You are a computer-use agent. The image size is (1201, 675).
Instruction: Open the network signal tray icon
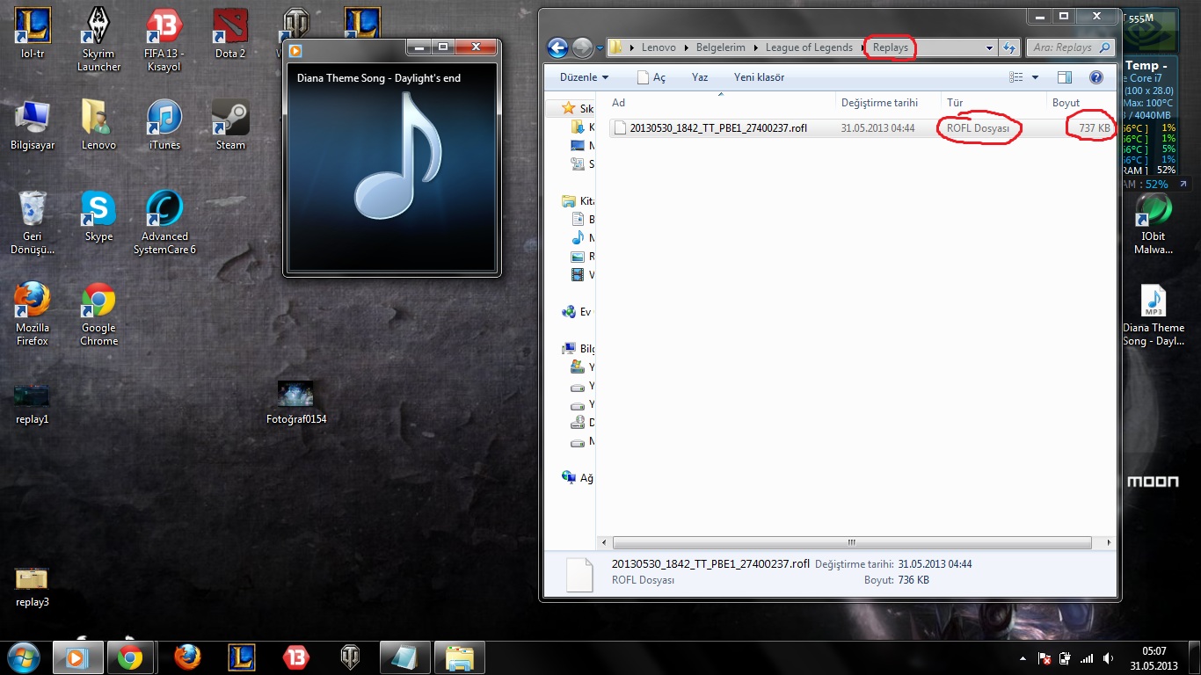1087,657
